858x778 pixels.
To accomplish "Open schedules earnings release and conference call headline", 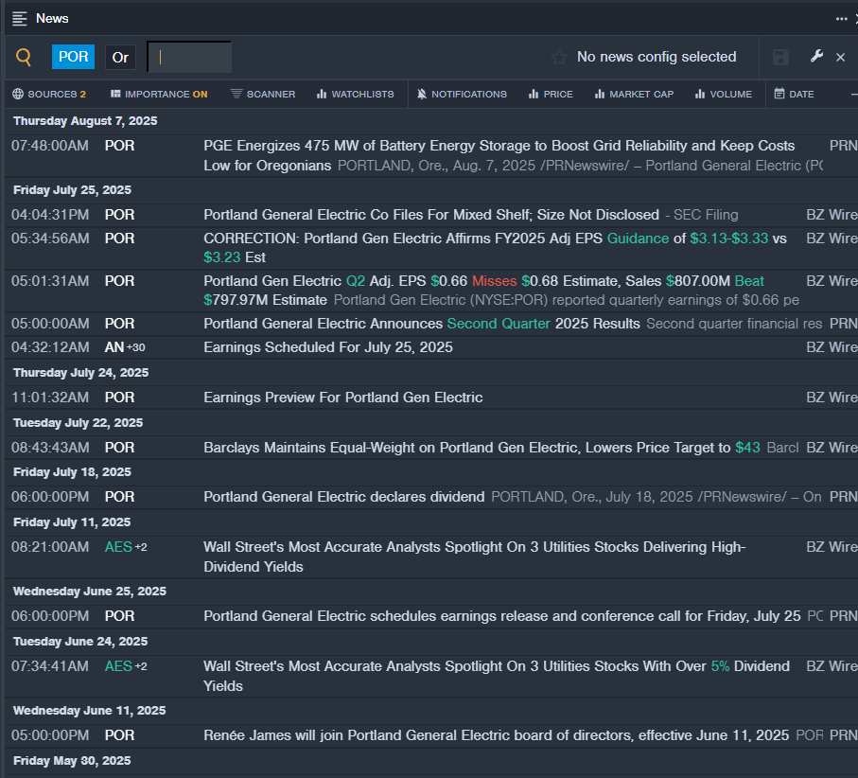I will [x=502, y=616].
